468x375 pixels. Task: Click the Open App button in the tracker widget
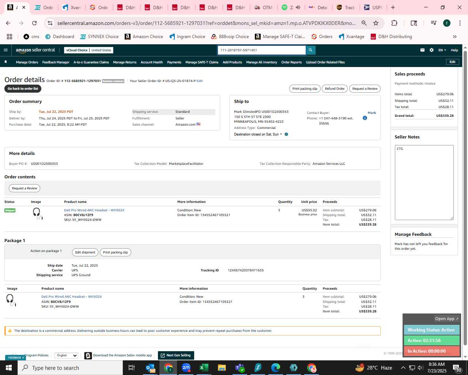click(x=446, y=319)
